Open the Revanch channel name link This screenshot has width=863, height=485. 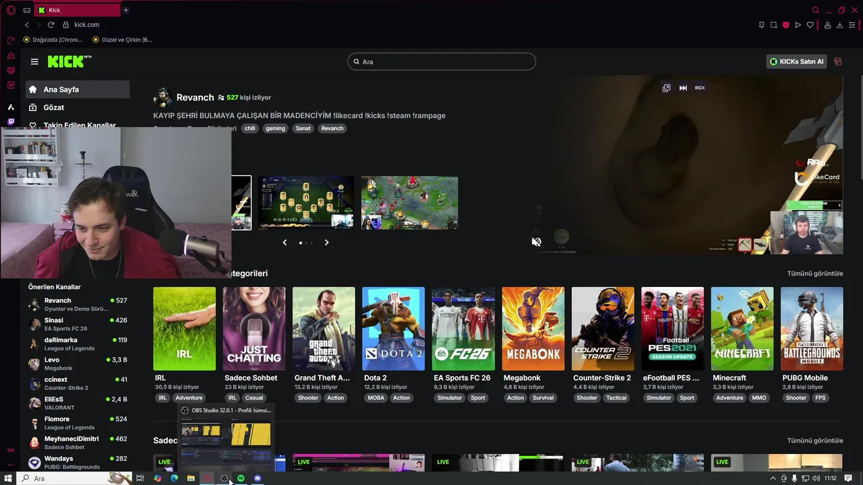pos(195,98)
